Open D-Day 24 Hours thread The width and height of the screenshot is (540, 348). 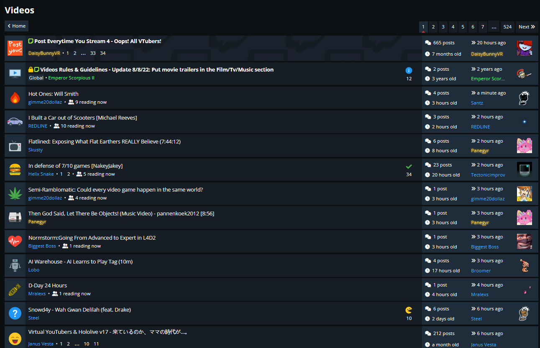48,285
